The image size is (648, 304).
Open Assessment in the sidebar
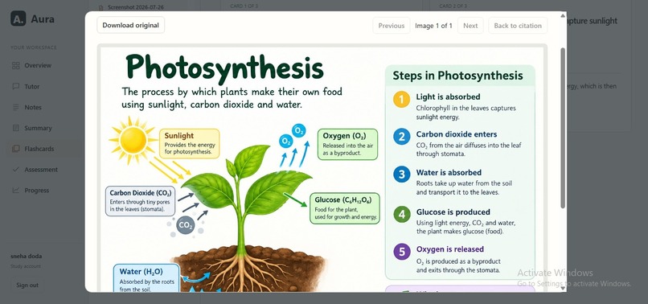point(41,170)
